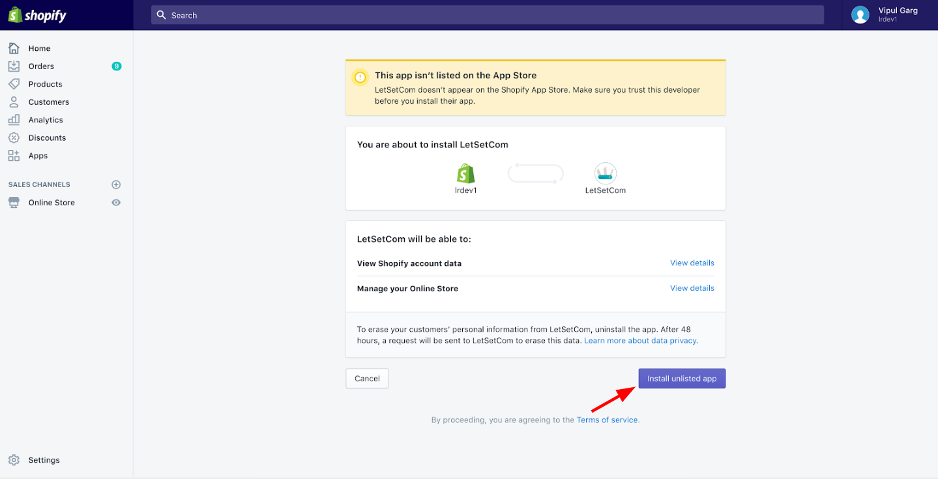Click the Products tag icon

pos(14,84)
